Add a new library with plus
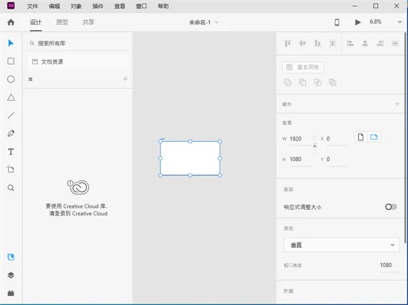This screenshot has height=305, width=408. pos(125,79)
